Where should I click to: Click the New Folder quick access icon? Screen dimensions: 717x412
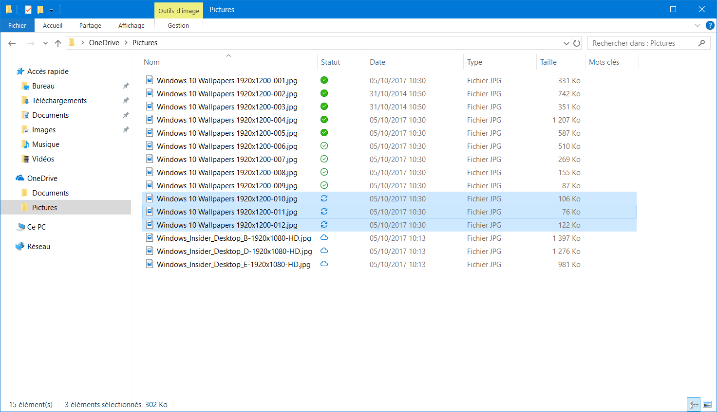pos(40,10)
